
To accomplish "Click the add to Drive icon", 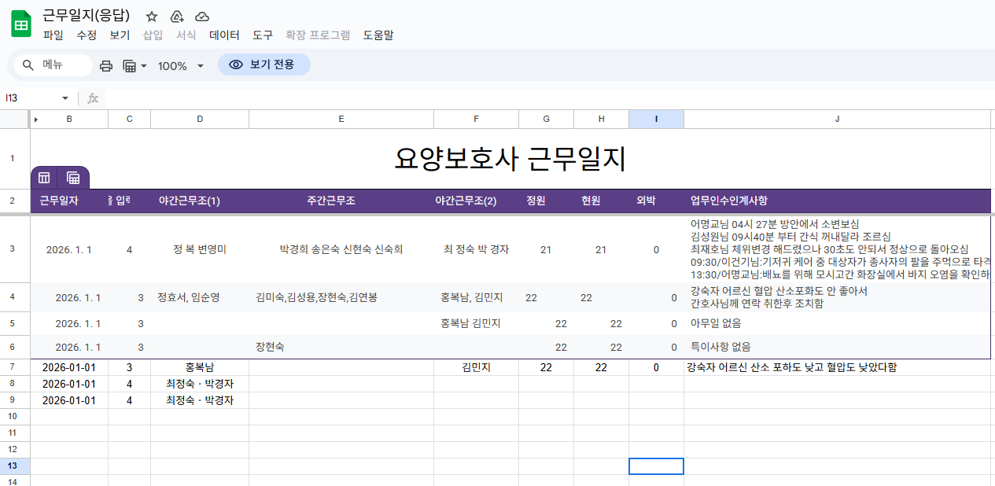I will [x=177, y=17].
